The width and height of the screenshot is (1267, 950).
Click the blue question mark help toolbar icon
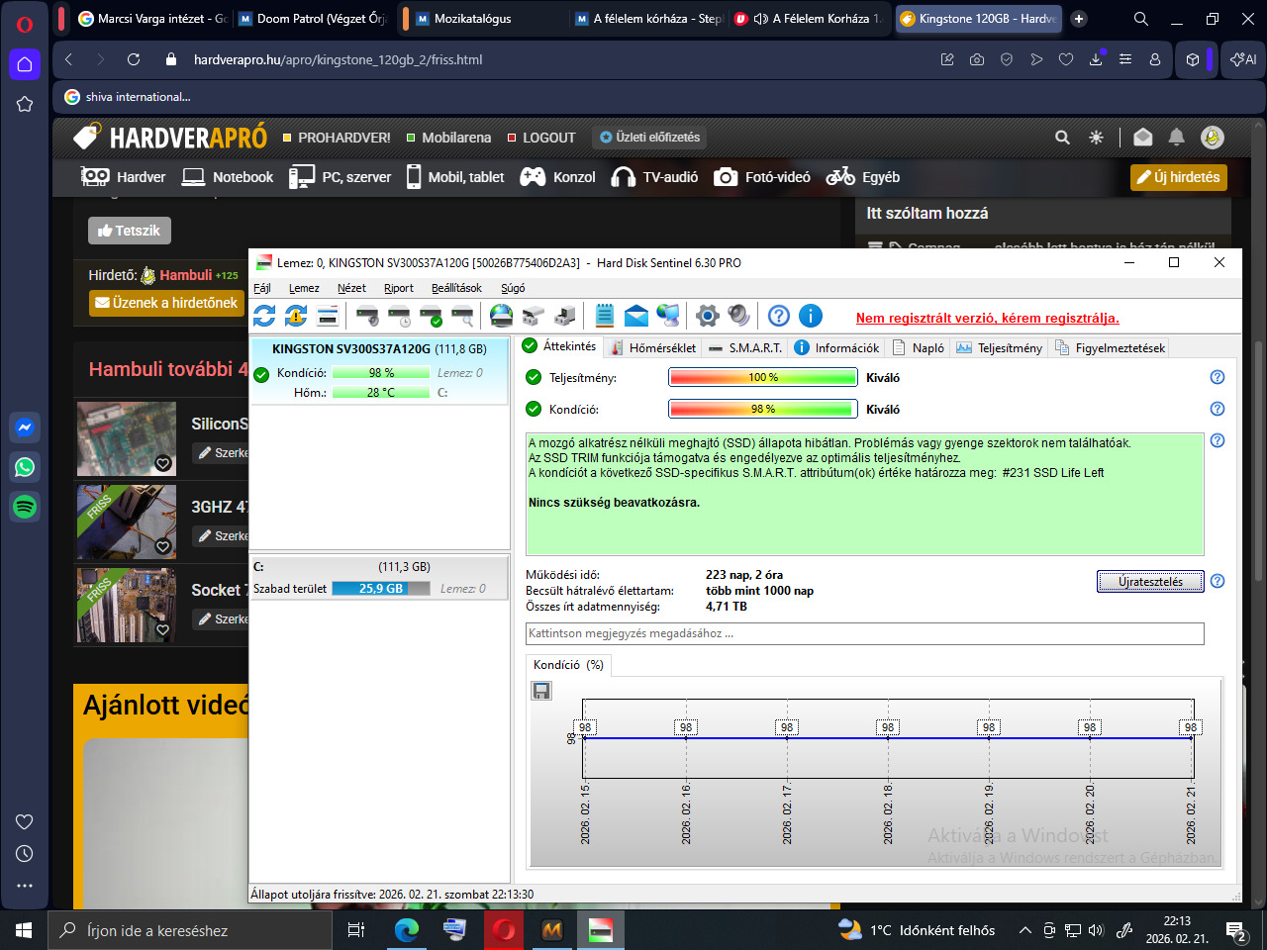click(779, 316)
